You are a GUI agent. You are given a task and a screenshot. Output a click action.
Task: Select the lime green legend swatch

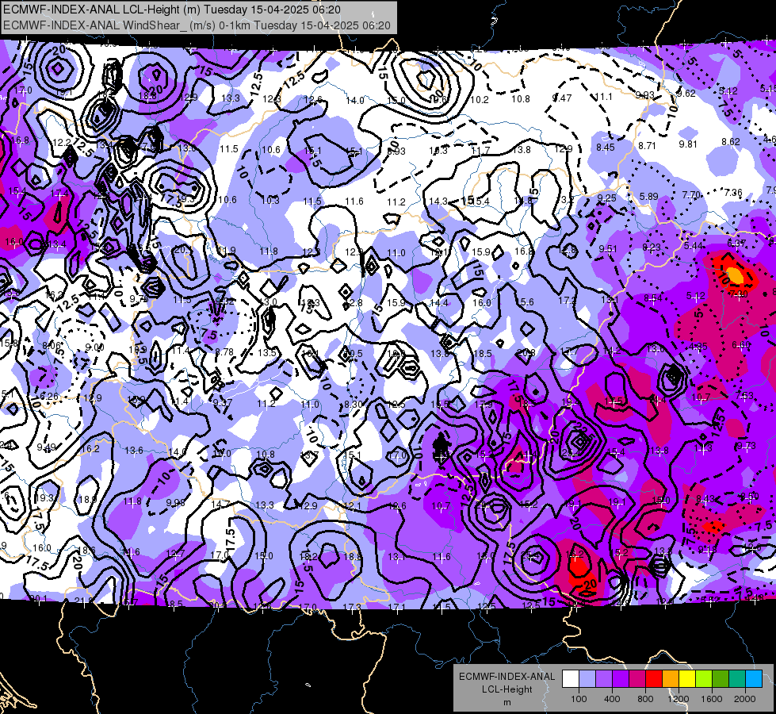click(x=704, y=679)
